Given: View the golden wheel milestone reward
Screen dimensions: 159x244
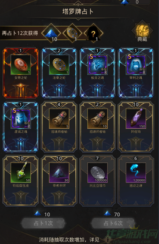Looking at the screenshot, I should (72, 33).
